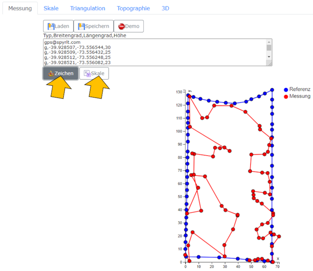Click the Zeichen button label
Viewport: 313px width, 271px height.
(x=64, y=73)
